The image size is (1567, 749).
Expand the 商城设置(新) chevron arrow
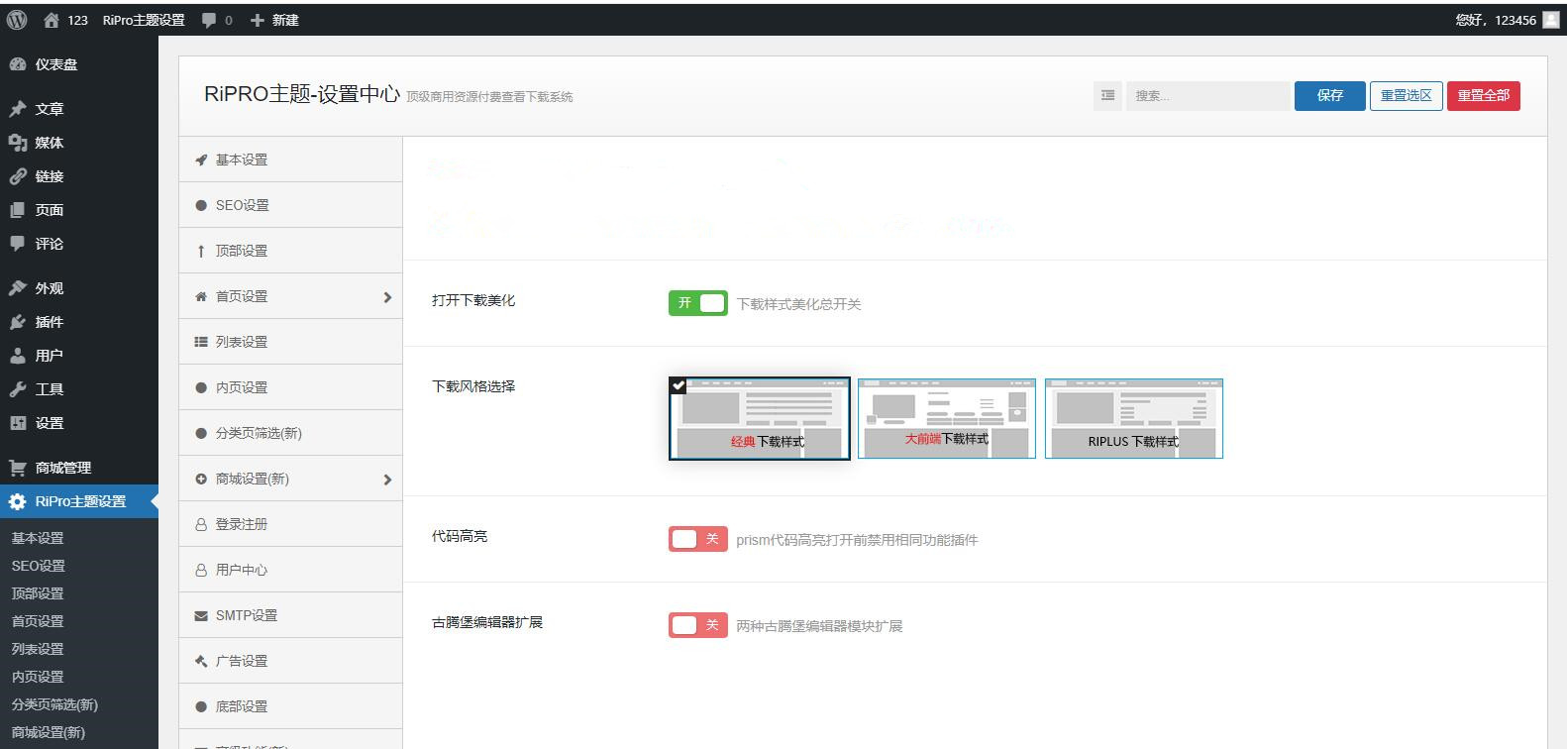(387, 480)
